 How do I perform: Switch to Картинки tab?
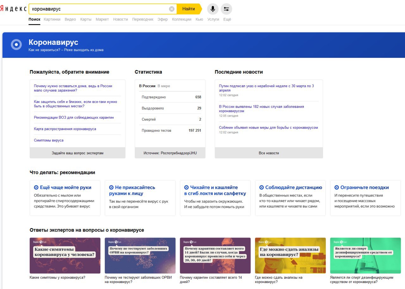click(52, 19)
